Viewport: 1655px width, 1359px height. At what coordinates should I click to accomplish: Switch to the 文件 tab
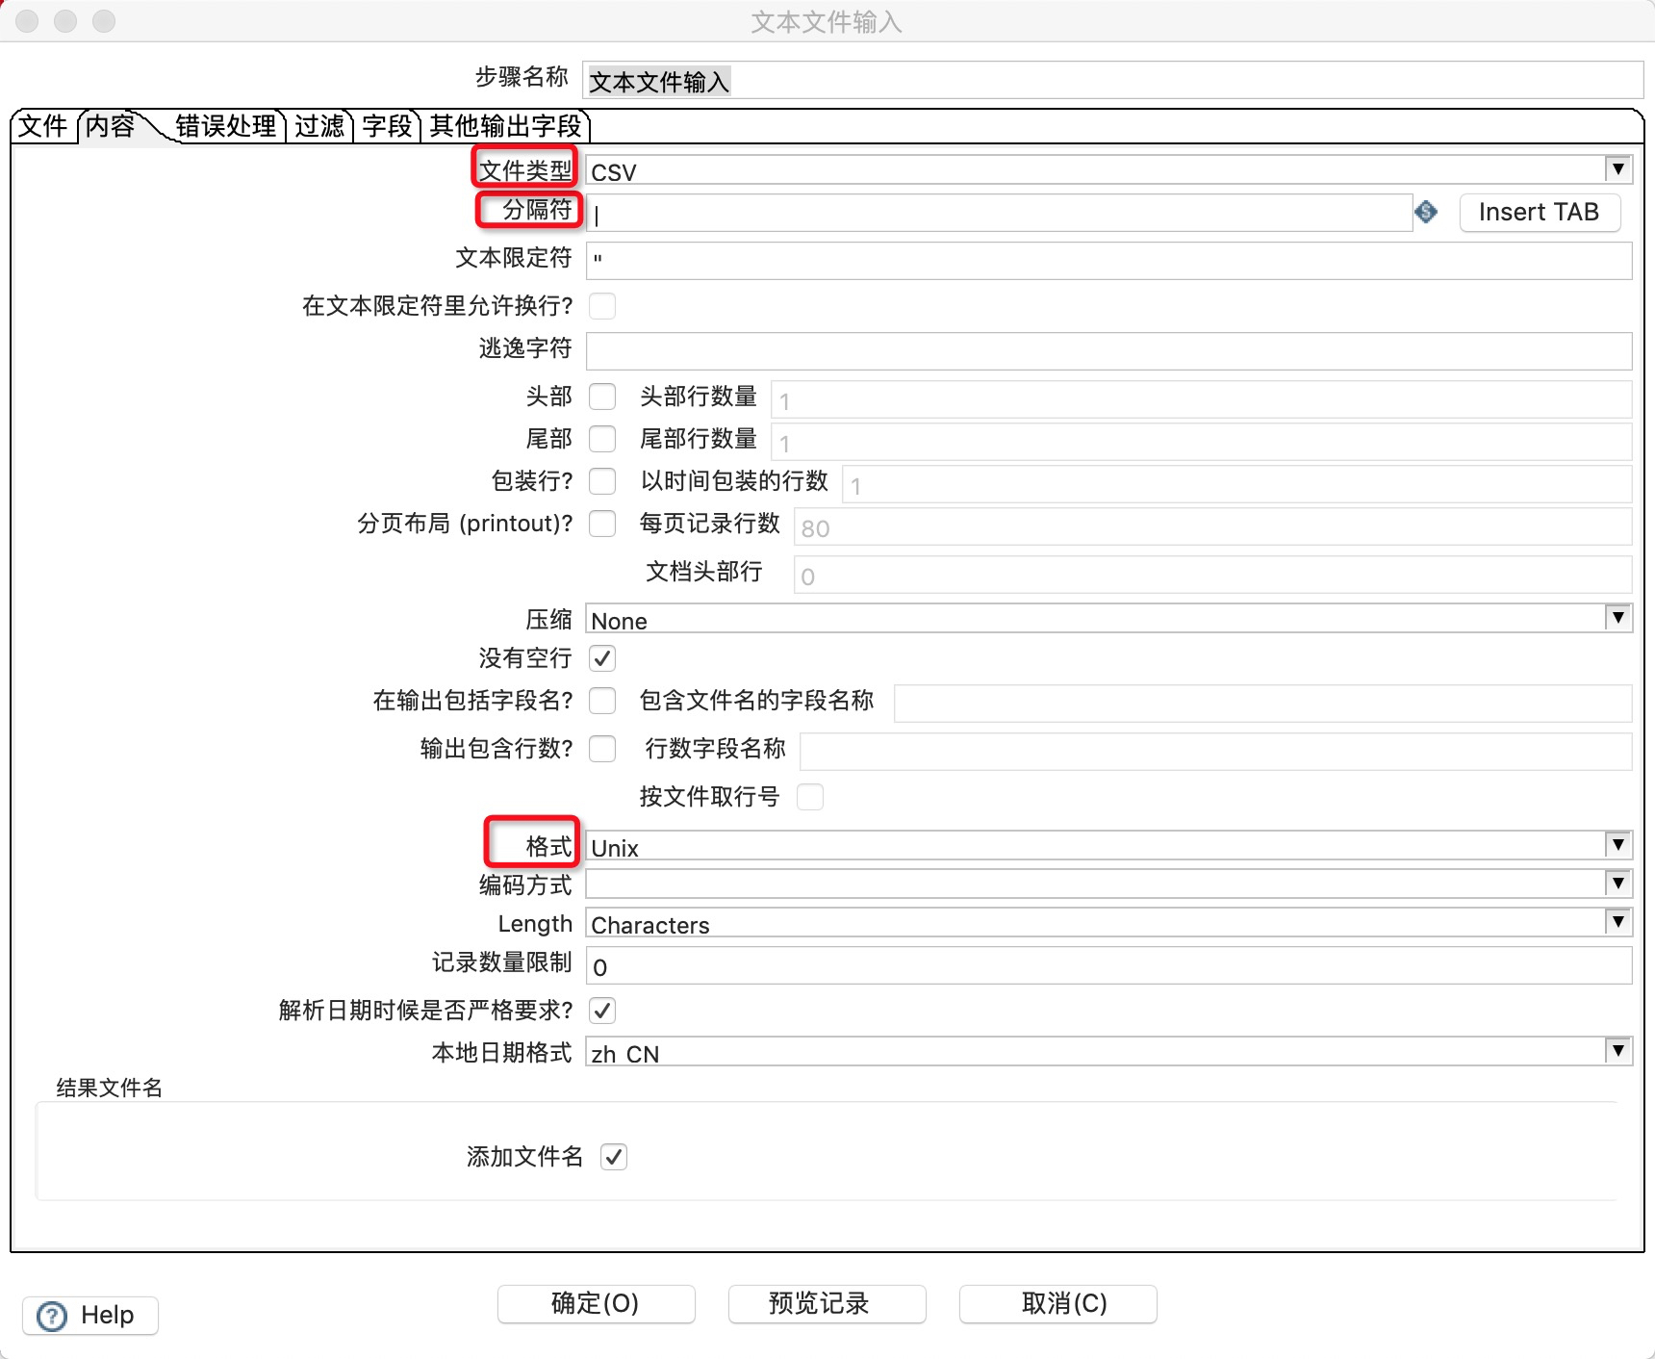(42, 125)
